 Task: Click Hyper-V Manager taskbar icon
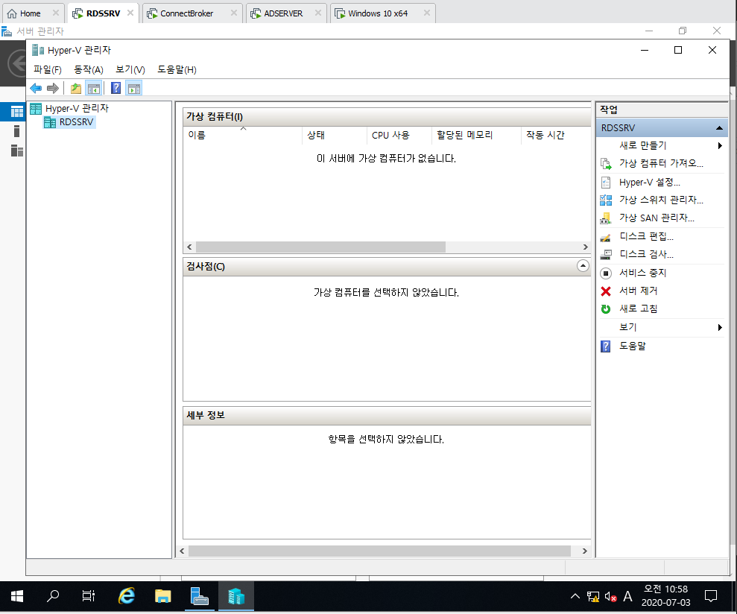pyautogui.click(x=236, y=597)
